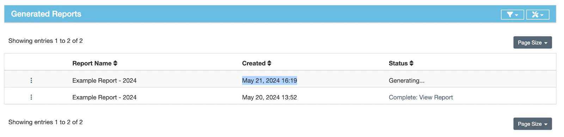Open three-dot menu for the May 21 report
Viewport: 564px width, 137px height.
coord(31,80)
